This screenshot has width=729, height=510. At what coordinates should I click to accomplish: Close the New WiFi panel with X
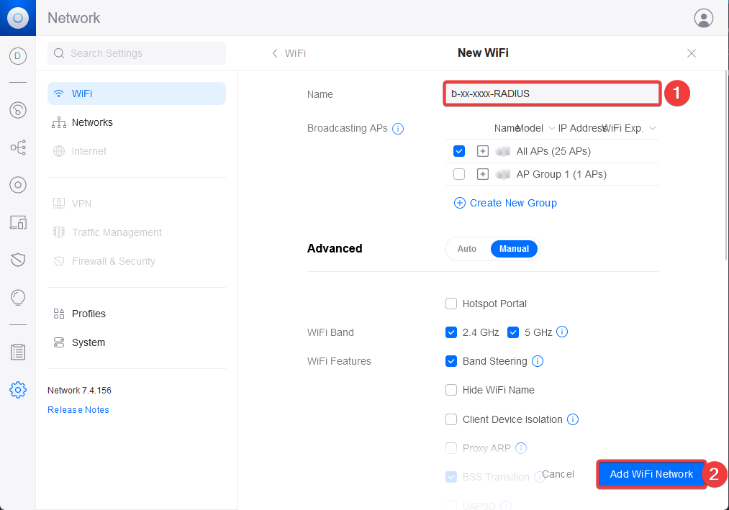click(692, 53)
